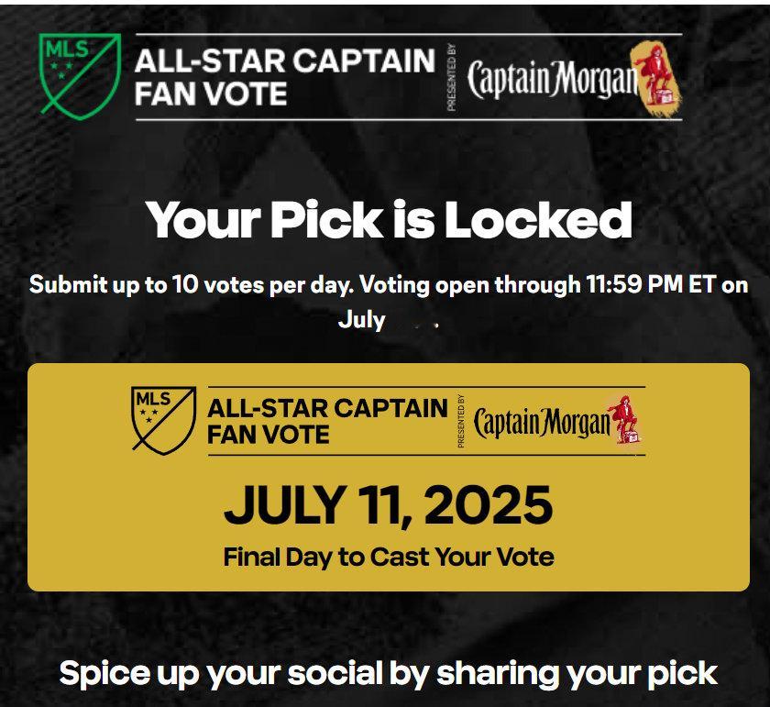Image resolution: width=770 pixels, height=707 pixels.
Task: Open the Captain Morgan wordmark on gold card
Action: click(542, 423)
